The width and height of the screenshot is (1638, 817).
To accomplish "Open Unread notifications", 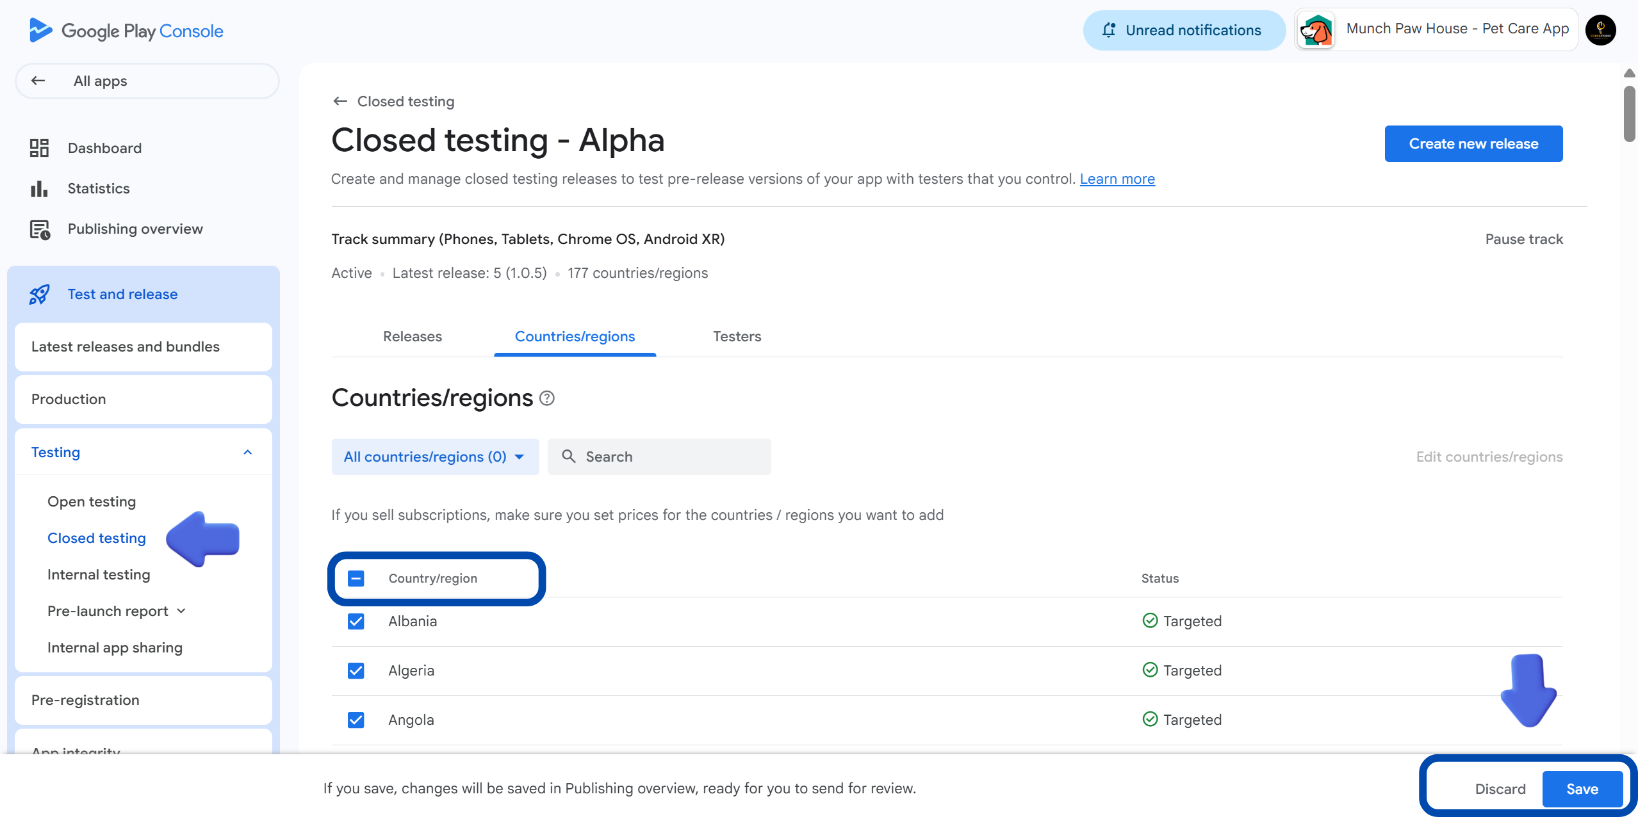I will pyautogui.click(x=1183, y=30).
